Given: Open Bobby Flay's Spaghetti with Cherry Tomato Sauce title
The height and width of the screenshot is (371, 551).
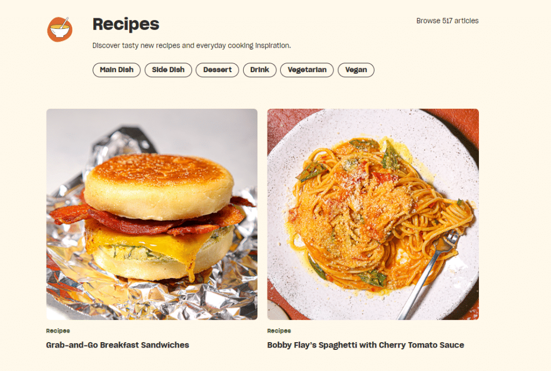Looking at the screenshot, I should pyautogui.click(x=366, y=345).
